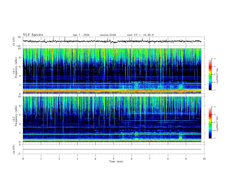230x178 pixels.
Task: Click time axis tick label "3"
Action: point(77,159)
